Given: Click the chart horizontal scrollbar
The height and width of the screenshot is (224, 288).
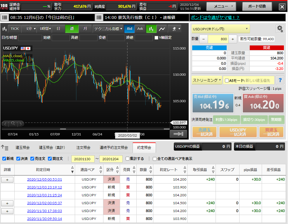Looking at the screenshot, I should coord(86,129).
